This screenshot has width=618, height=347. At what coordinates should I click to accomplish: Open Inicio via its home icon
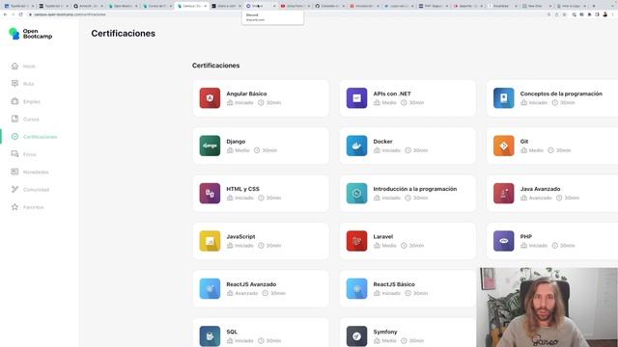coord(15,67)
